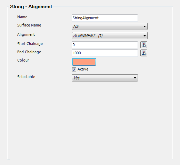Open the Surface Name dropdown showing NS
Viewport: 180px width, 165px height.
coord(110,26)
